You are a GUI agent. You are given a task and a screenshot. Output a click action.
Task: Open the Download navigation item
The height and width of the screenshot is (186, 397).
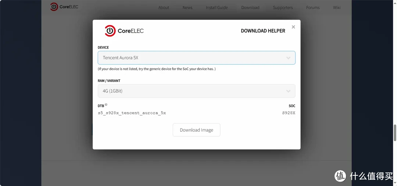pyautogui.click(x=250, y=8)
